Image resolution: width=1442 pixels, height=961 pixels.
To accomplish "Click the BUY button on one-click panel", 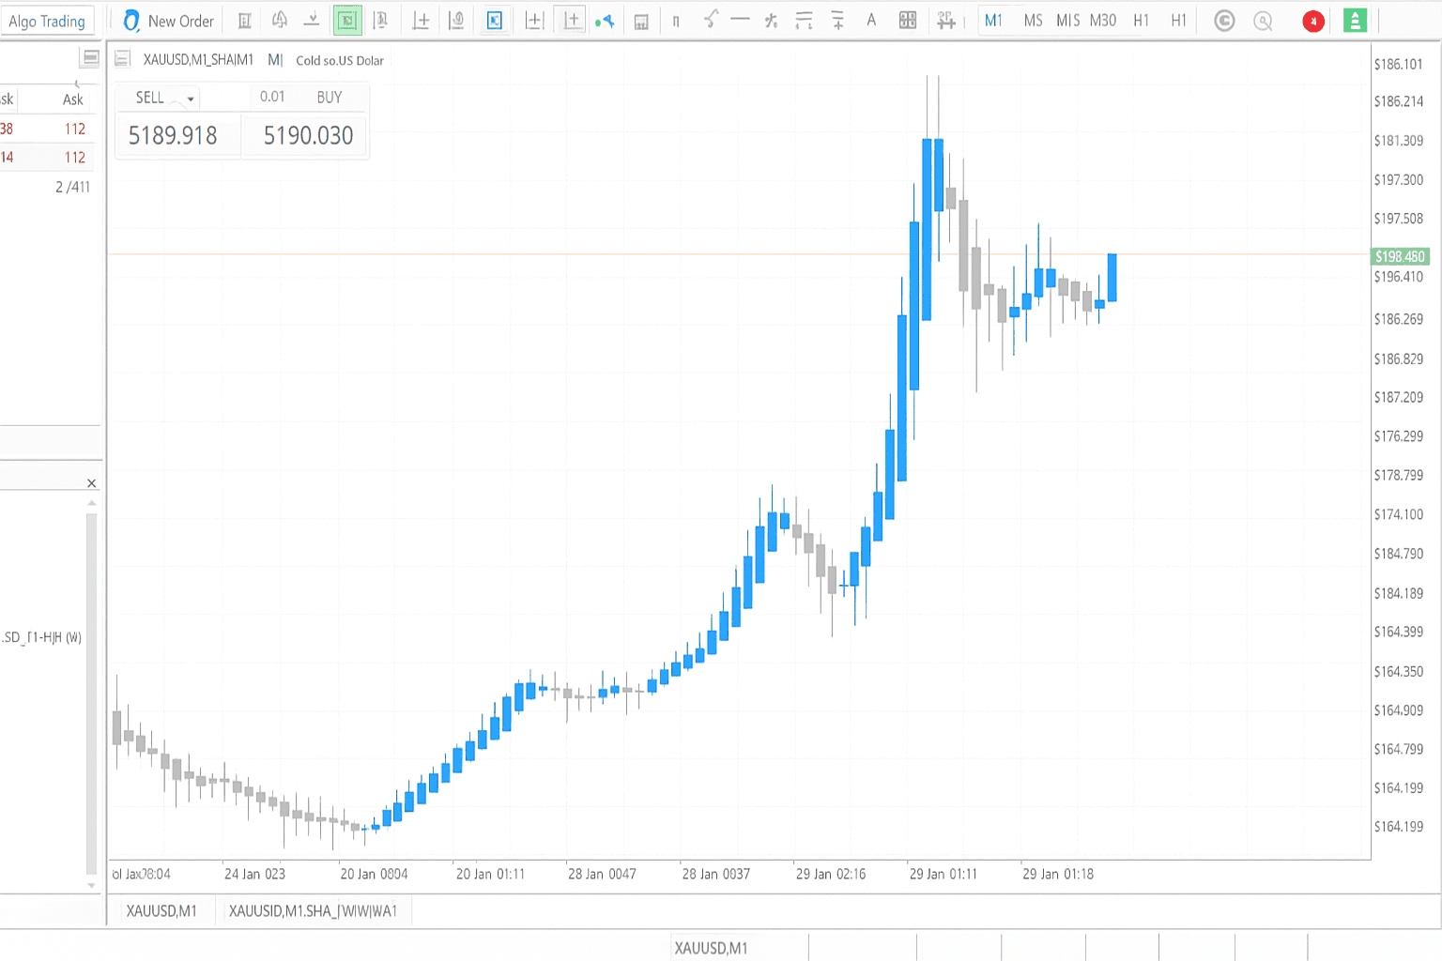I will click(x=330, y=97).
